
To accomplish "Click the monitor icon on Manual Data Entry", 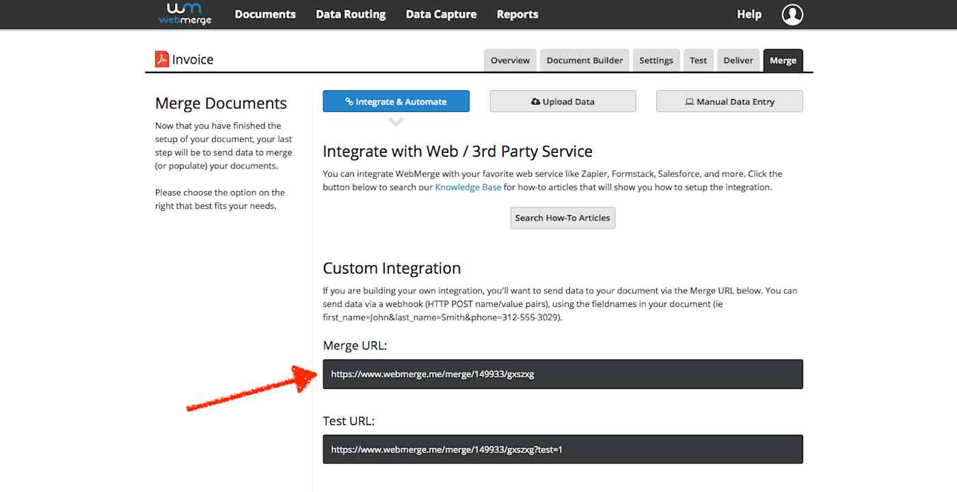I will click(x=688, y=101).
